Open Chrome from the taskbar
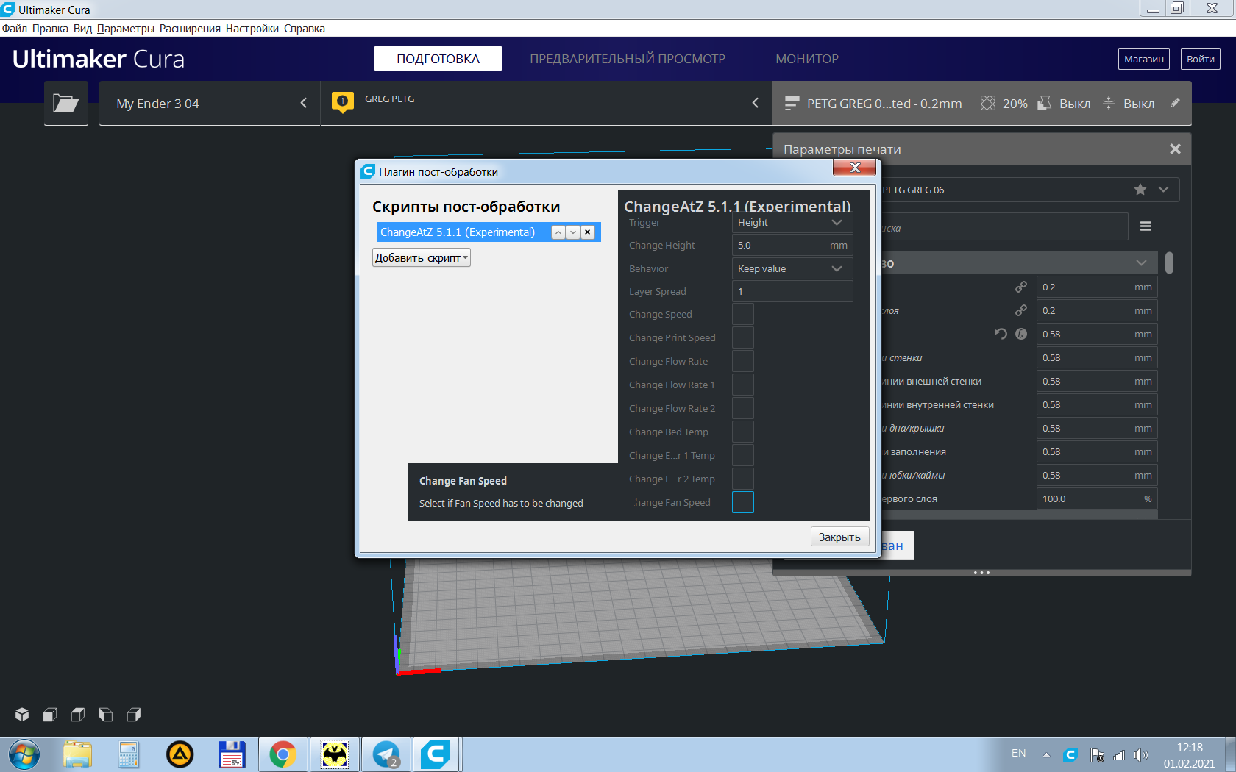Viewport: 1236px width, 772px height. click(283, 754)
